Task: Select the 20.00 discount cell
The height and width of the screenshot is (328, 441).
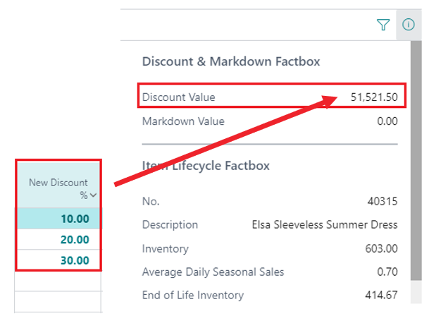Action: (58, 239)
